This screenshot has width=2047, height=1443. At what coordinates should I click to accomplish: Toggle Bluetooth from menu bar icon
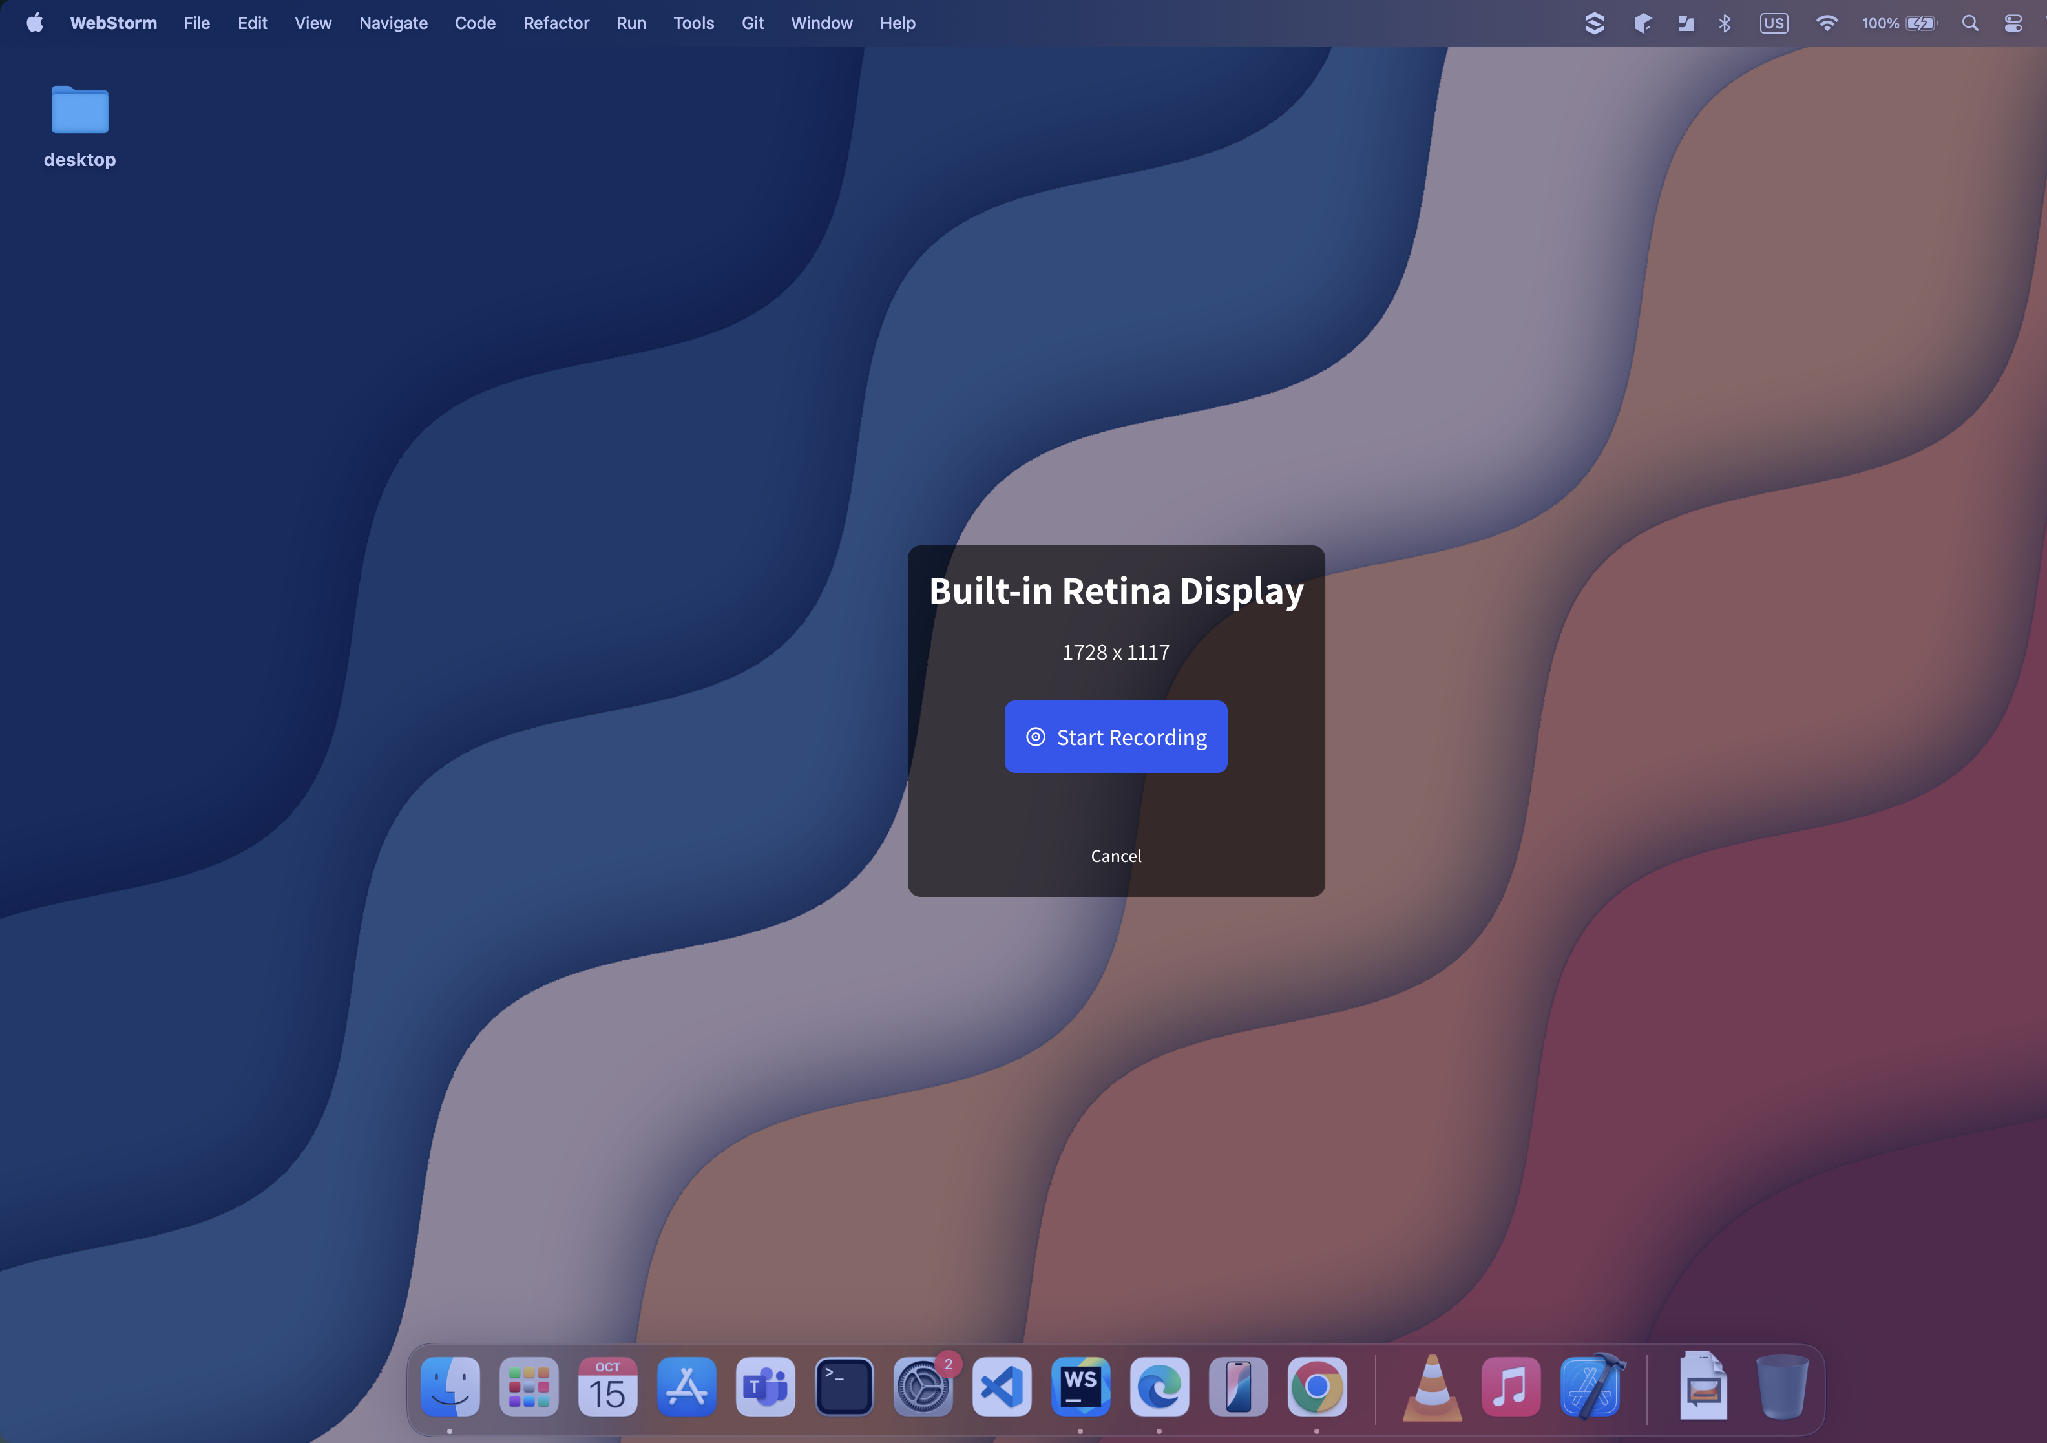(1725, 23)
